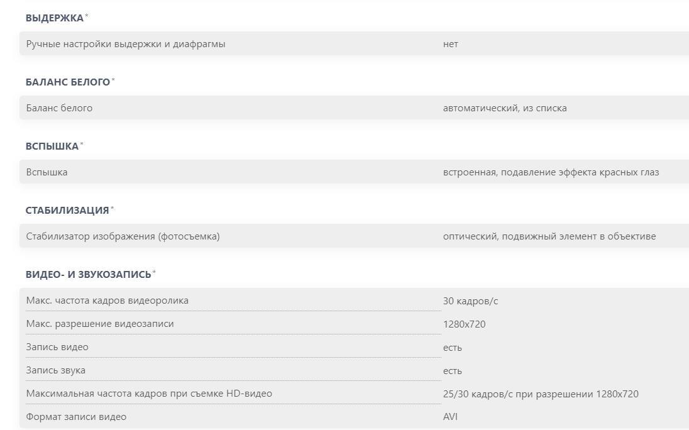Click the value автоматический, из списка
This screenshot has width=689, height=430.
click(505, 108)
